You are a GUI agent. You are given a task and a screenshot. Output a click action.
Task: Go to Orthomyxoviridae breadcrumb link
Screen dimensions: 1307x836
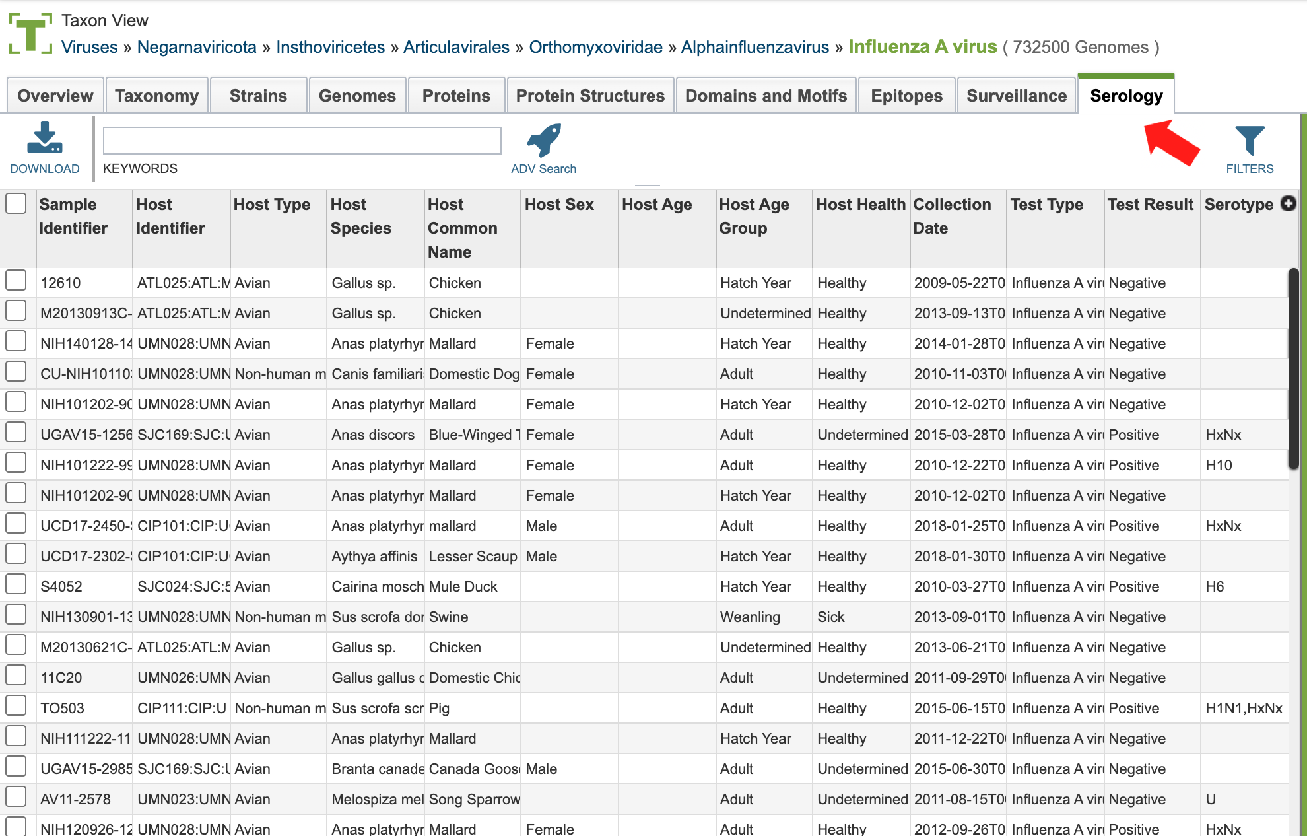[x=595, y=47]
